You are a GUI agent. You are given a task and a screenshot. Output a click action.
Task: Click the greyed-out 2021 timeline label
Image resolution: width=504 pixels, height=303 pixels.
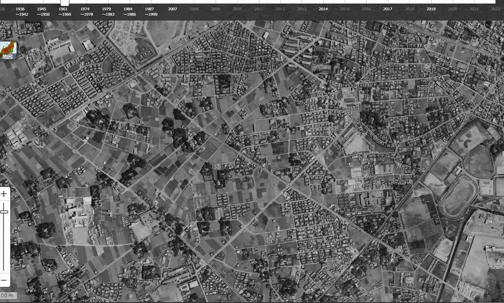tap(474, 9)
